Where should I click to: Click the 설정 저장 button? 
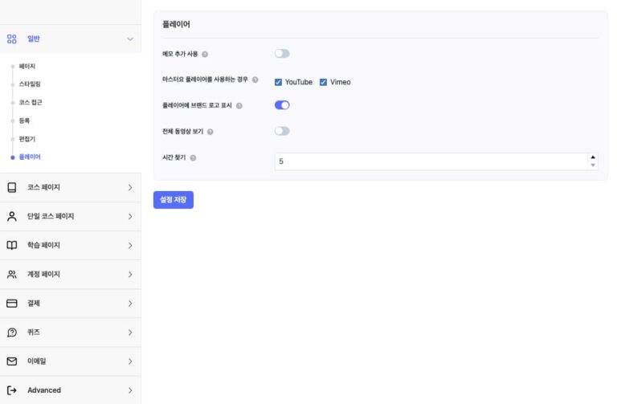(174, 200)
